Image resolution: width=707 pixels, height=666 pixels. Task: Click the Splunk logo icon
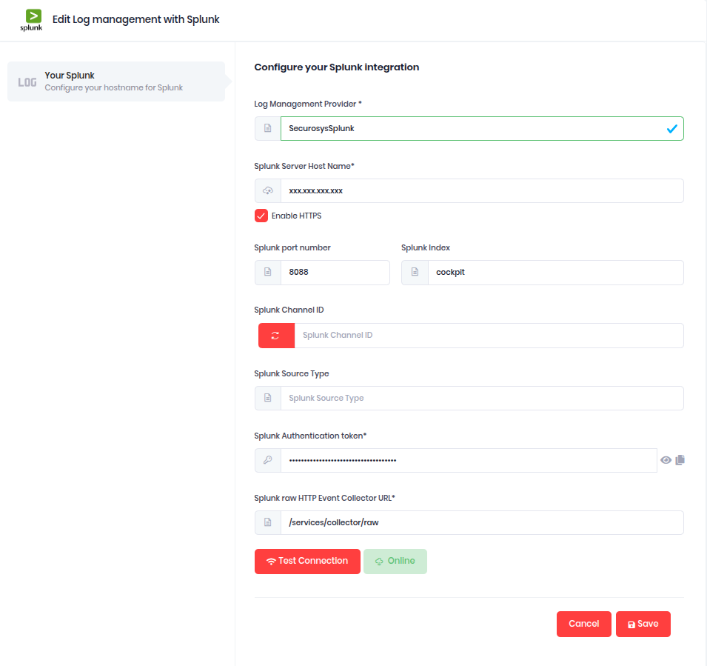[31, 20]
